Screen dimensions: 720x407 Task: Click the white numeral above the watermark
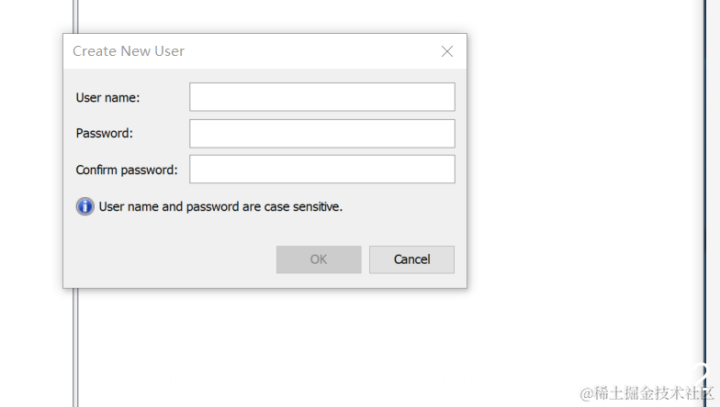click(702, 374)
